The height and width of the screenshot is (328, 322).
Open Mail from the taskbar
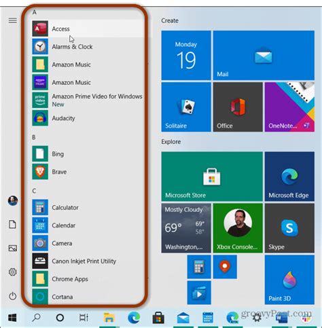(x=183, y=318)
